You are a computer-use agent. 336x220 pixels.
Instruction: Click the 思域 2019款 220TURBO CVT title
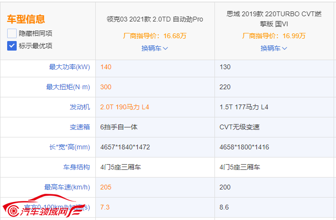click(x=274, y=19)
